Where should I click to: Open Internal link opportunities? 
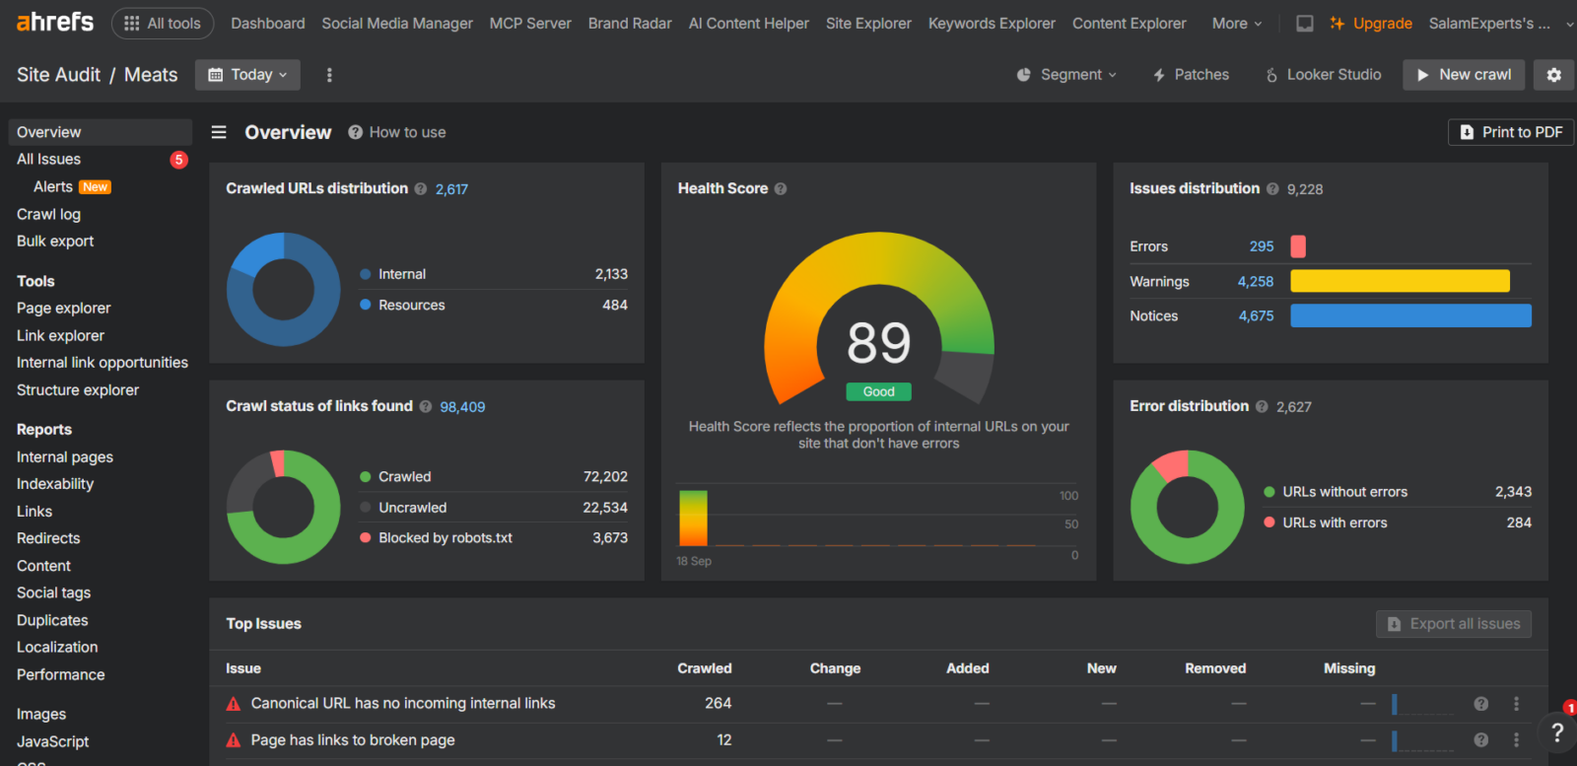[103, 363]
